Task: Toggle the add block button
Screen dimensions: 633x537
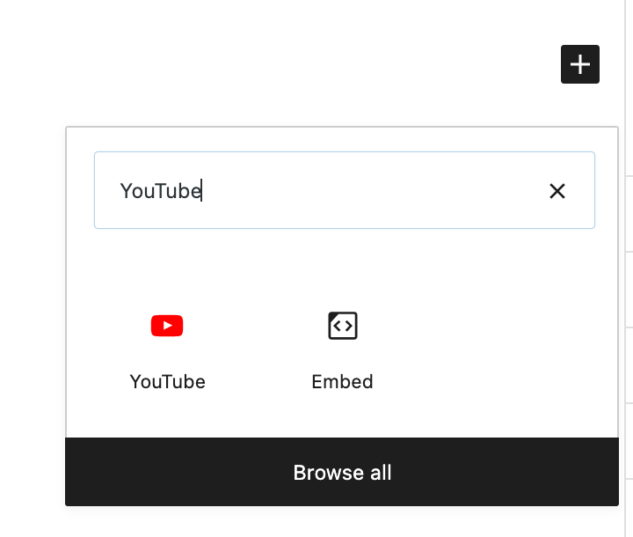Action: (x=580, y=64)
